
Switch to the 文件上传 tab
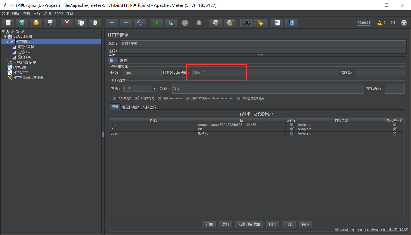click(x=149, y=107)
